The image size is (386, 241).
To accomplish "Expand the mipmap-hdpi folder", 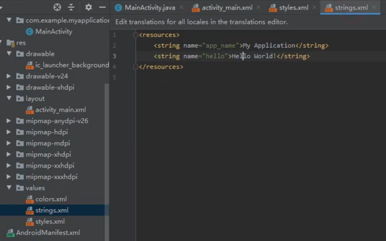I will (9, 132).
